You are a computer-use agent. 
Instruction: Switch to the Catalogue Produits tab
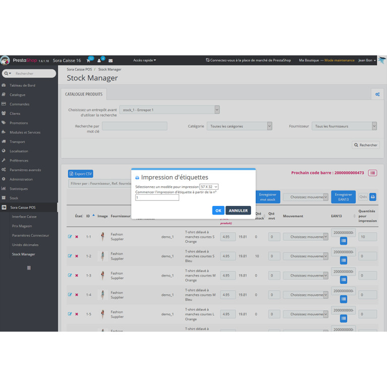click(x=84, y=94)
